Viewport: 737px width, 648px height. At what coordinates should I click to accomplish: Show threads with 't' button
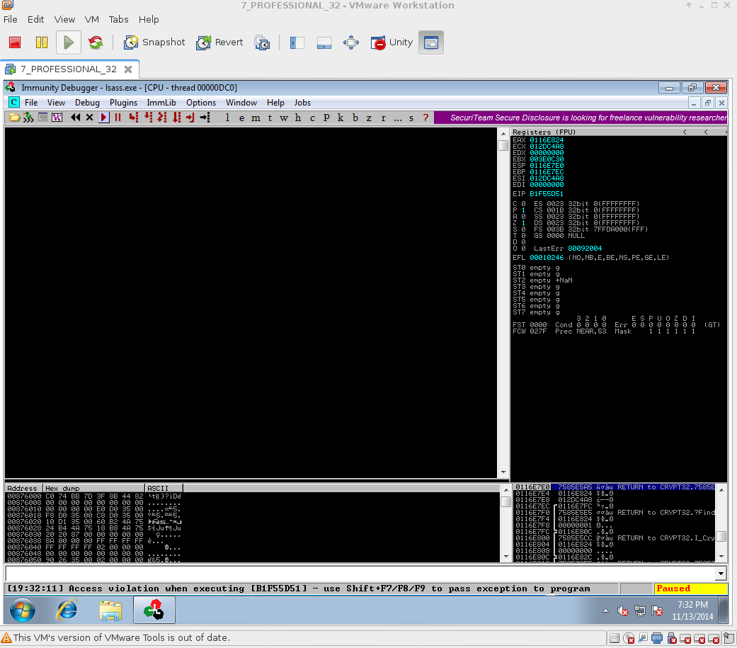tap(270, 118)
